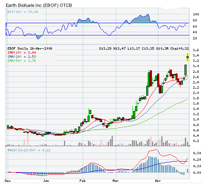Image resolution: width=202 pixels, height=186 pixels.
Task: Click the RSI axis value "40"
Action: pos(195,32)
